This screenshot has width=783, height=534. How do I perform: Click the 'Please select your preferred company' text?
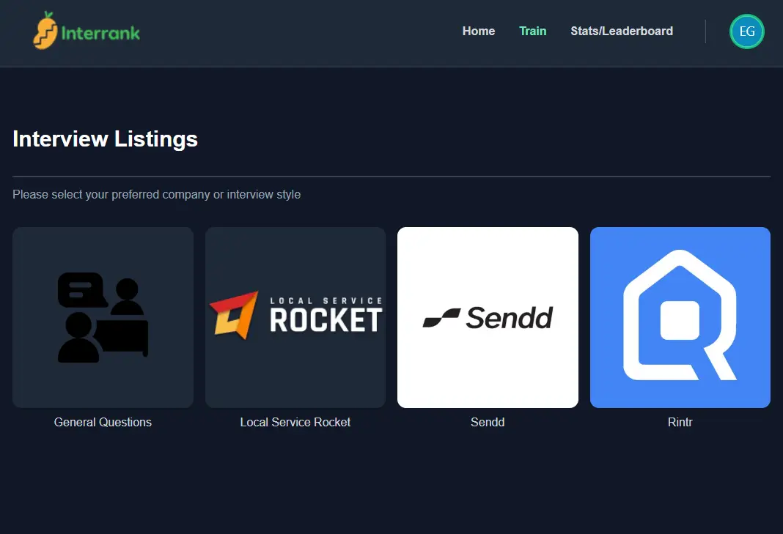(156, 195)
